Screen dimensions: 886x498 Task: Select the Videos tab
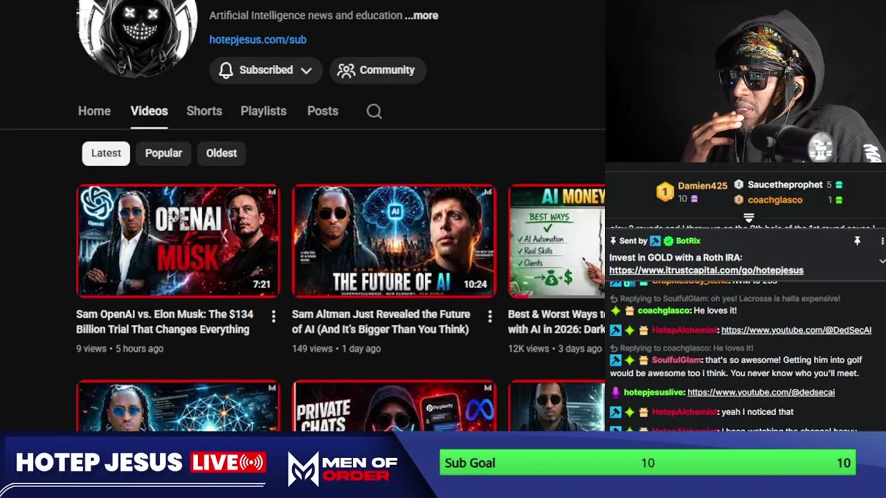click(149, 111)
